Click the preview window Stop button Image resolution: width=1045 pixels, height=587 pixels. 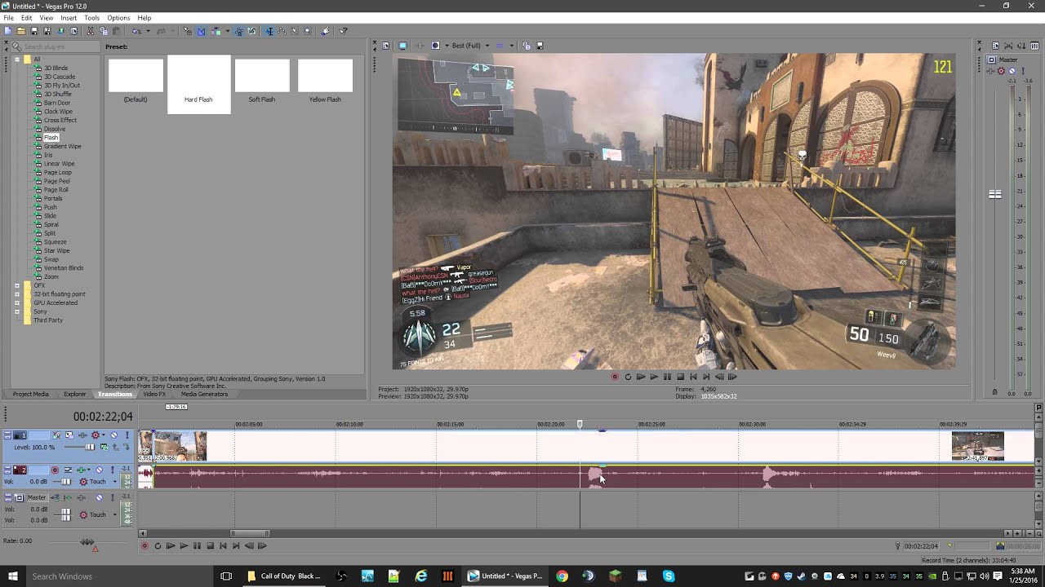pos(680,377)
